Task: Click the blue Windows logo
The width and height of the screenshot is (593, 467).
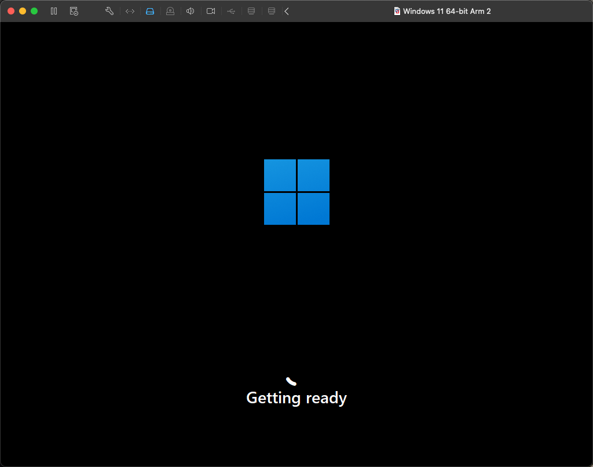Action: coord(296,192)
